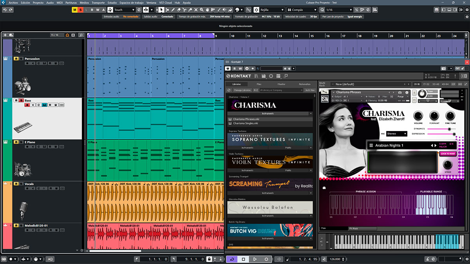Mute the Percussion track

click(16, 59)
